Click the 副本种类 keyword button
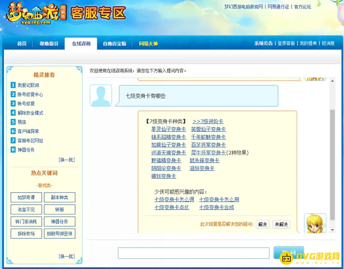Image resolution: width=344 pixels, height=269 pixels. pos(59,197)
